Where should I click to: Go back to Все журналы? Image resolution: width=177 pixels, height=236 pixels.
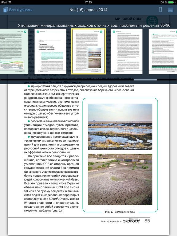[x=21, y=10]
